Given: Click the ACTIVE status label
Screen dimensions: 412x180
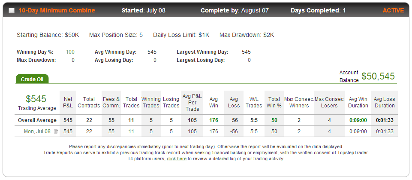Looking at the screenshot, I should click(x=393, y=11).
